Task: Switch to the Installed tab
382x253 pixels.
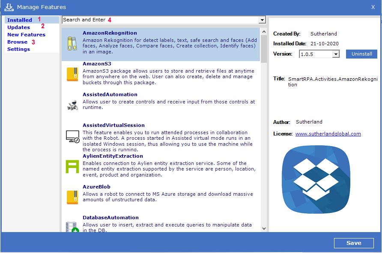Action: [x=20, y=20]
